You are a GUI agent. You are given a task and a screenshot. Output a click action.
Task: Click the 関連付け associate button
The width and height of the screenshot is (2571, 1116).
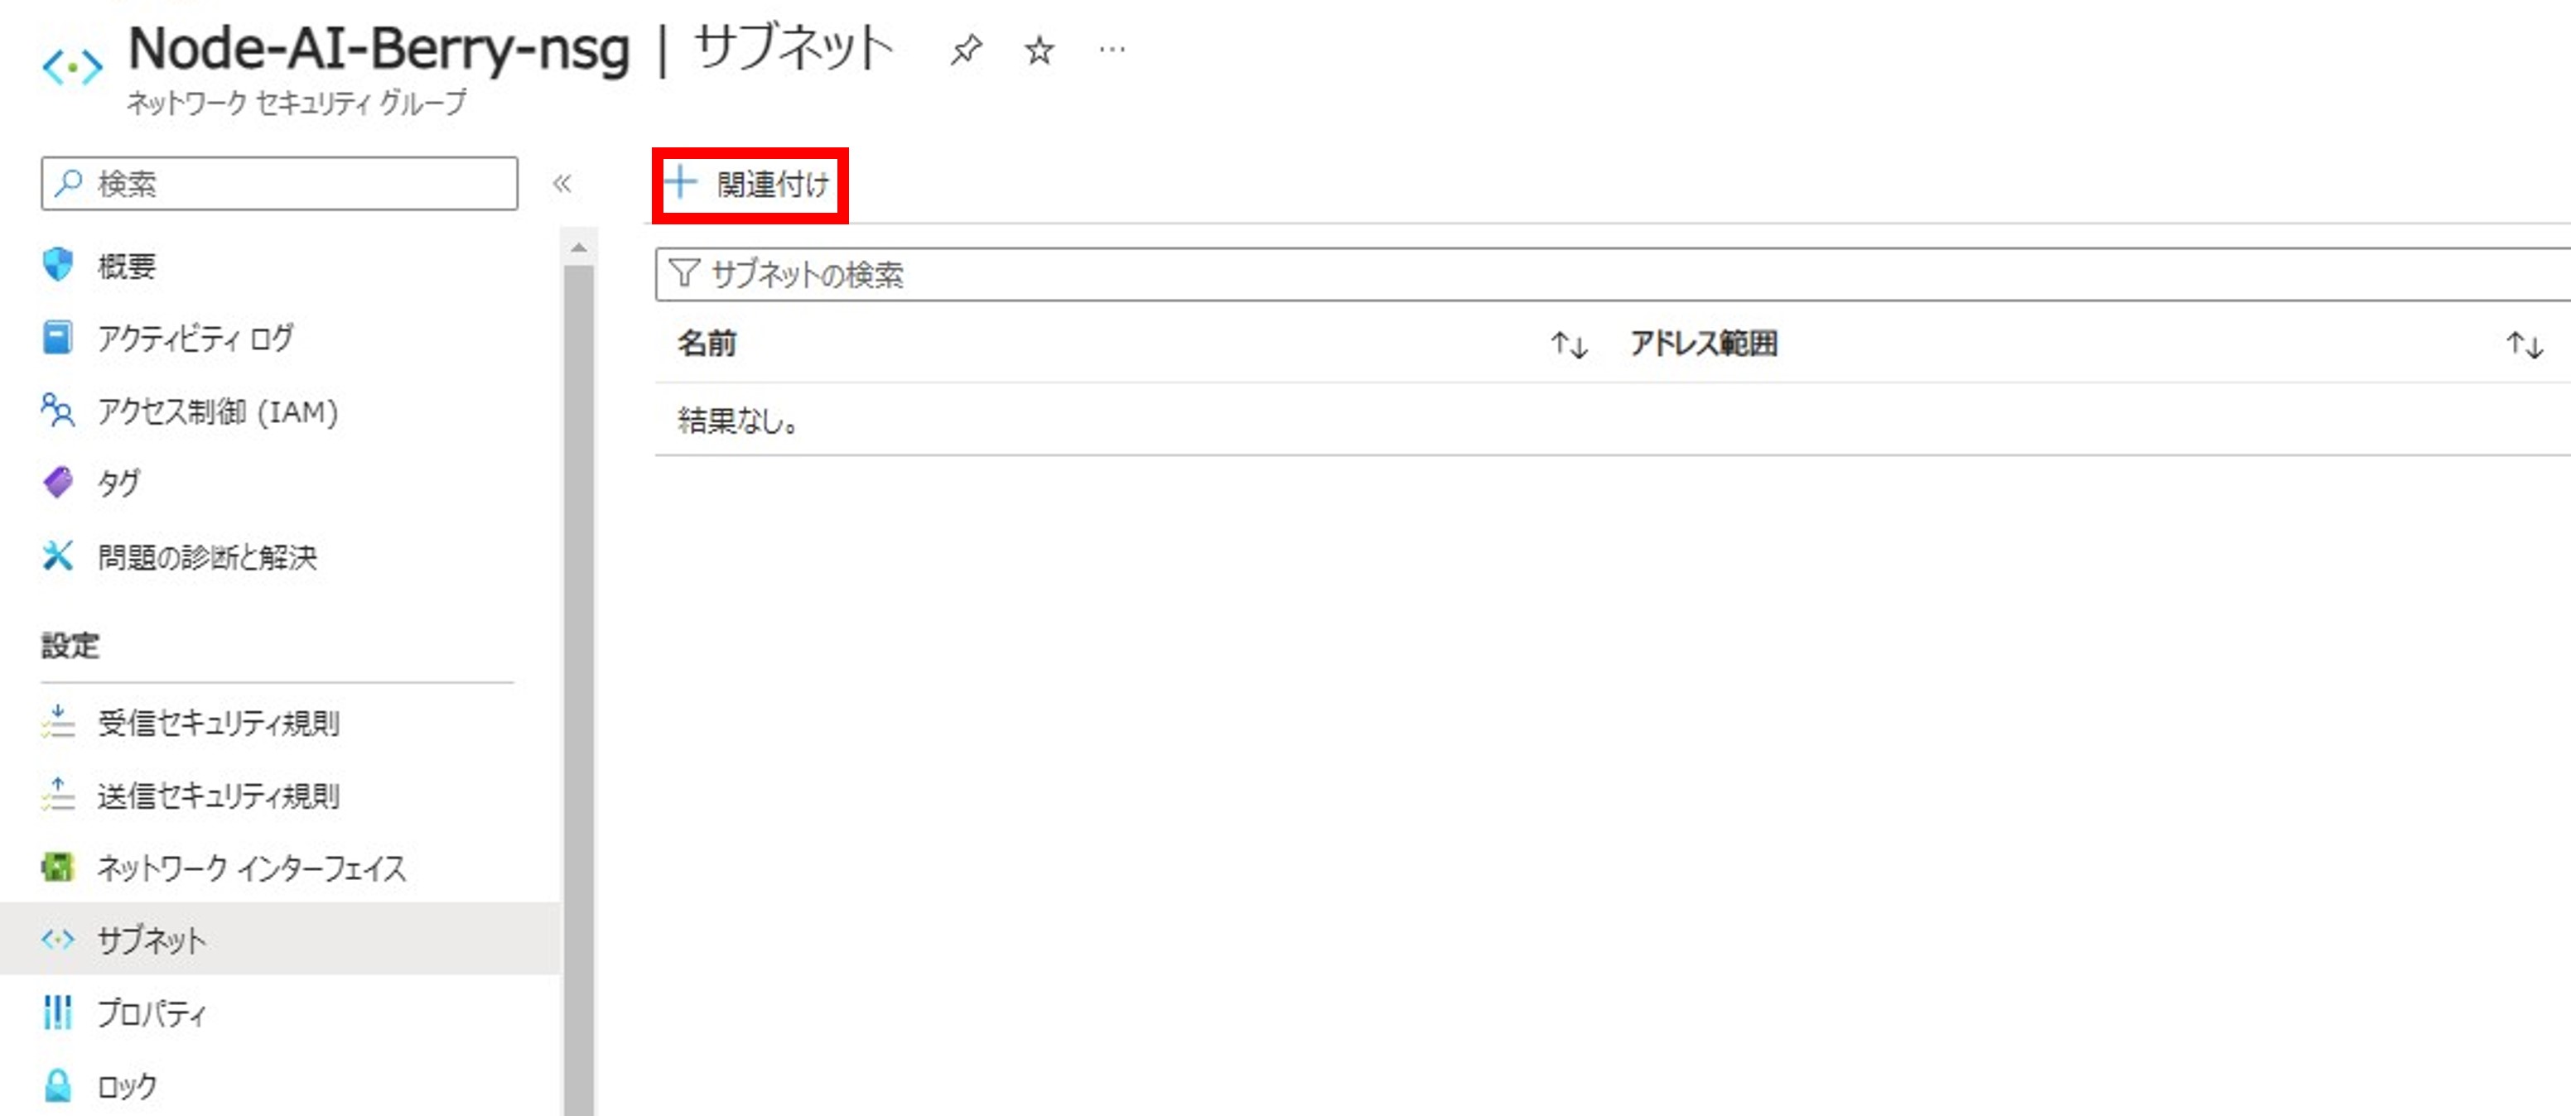coord(750,185)
